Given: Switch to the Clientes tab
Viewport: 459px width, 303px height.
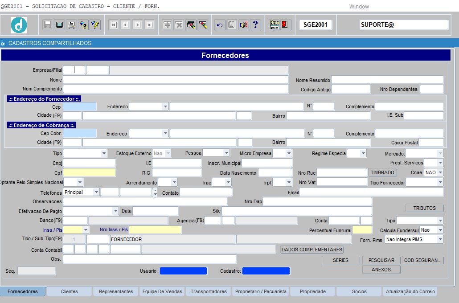Looking at the screenshot, I should tap(69, 291).
